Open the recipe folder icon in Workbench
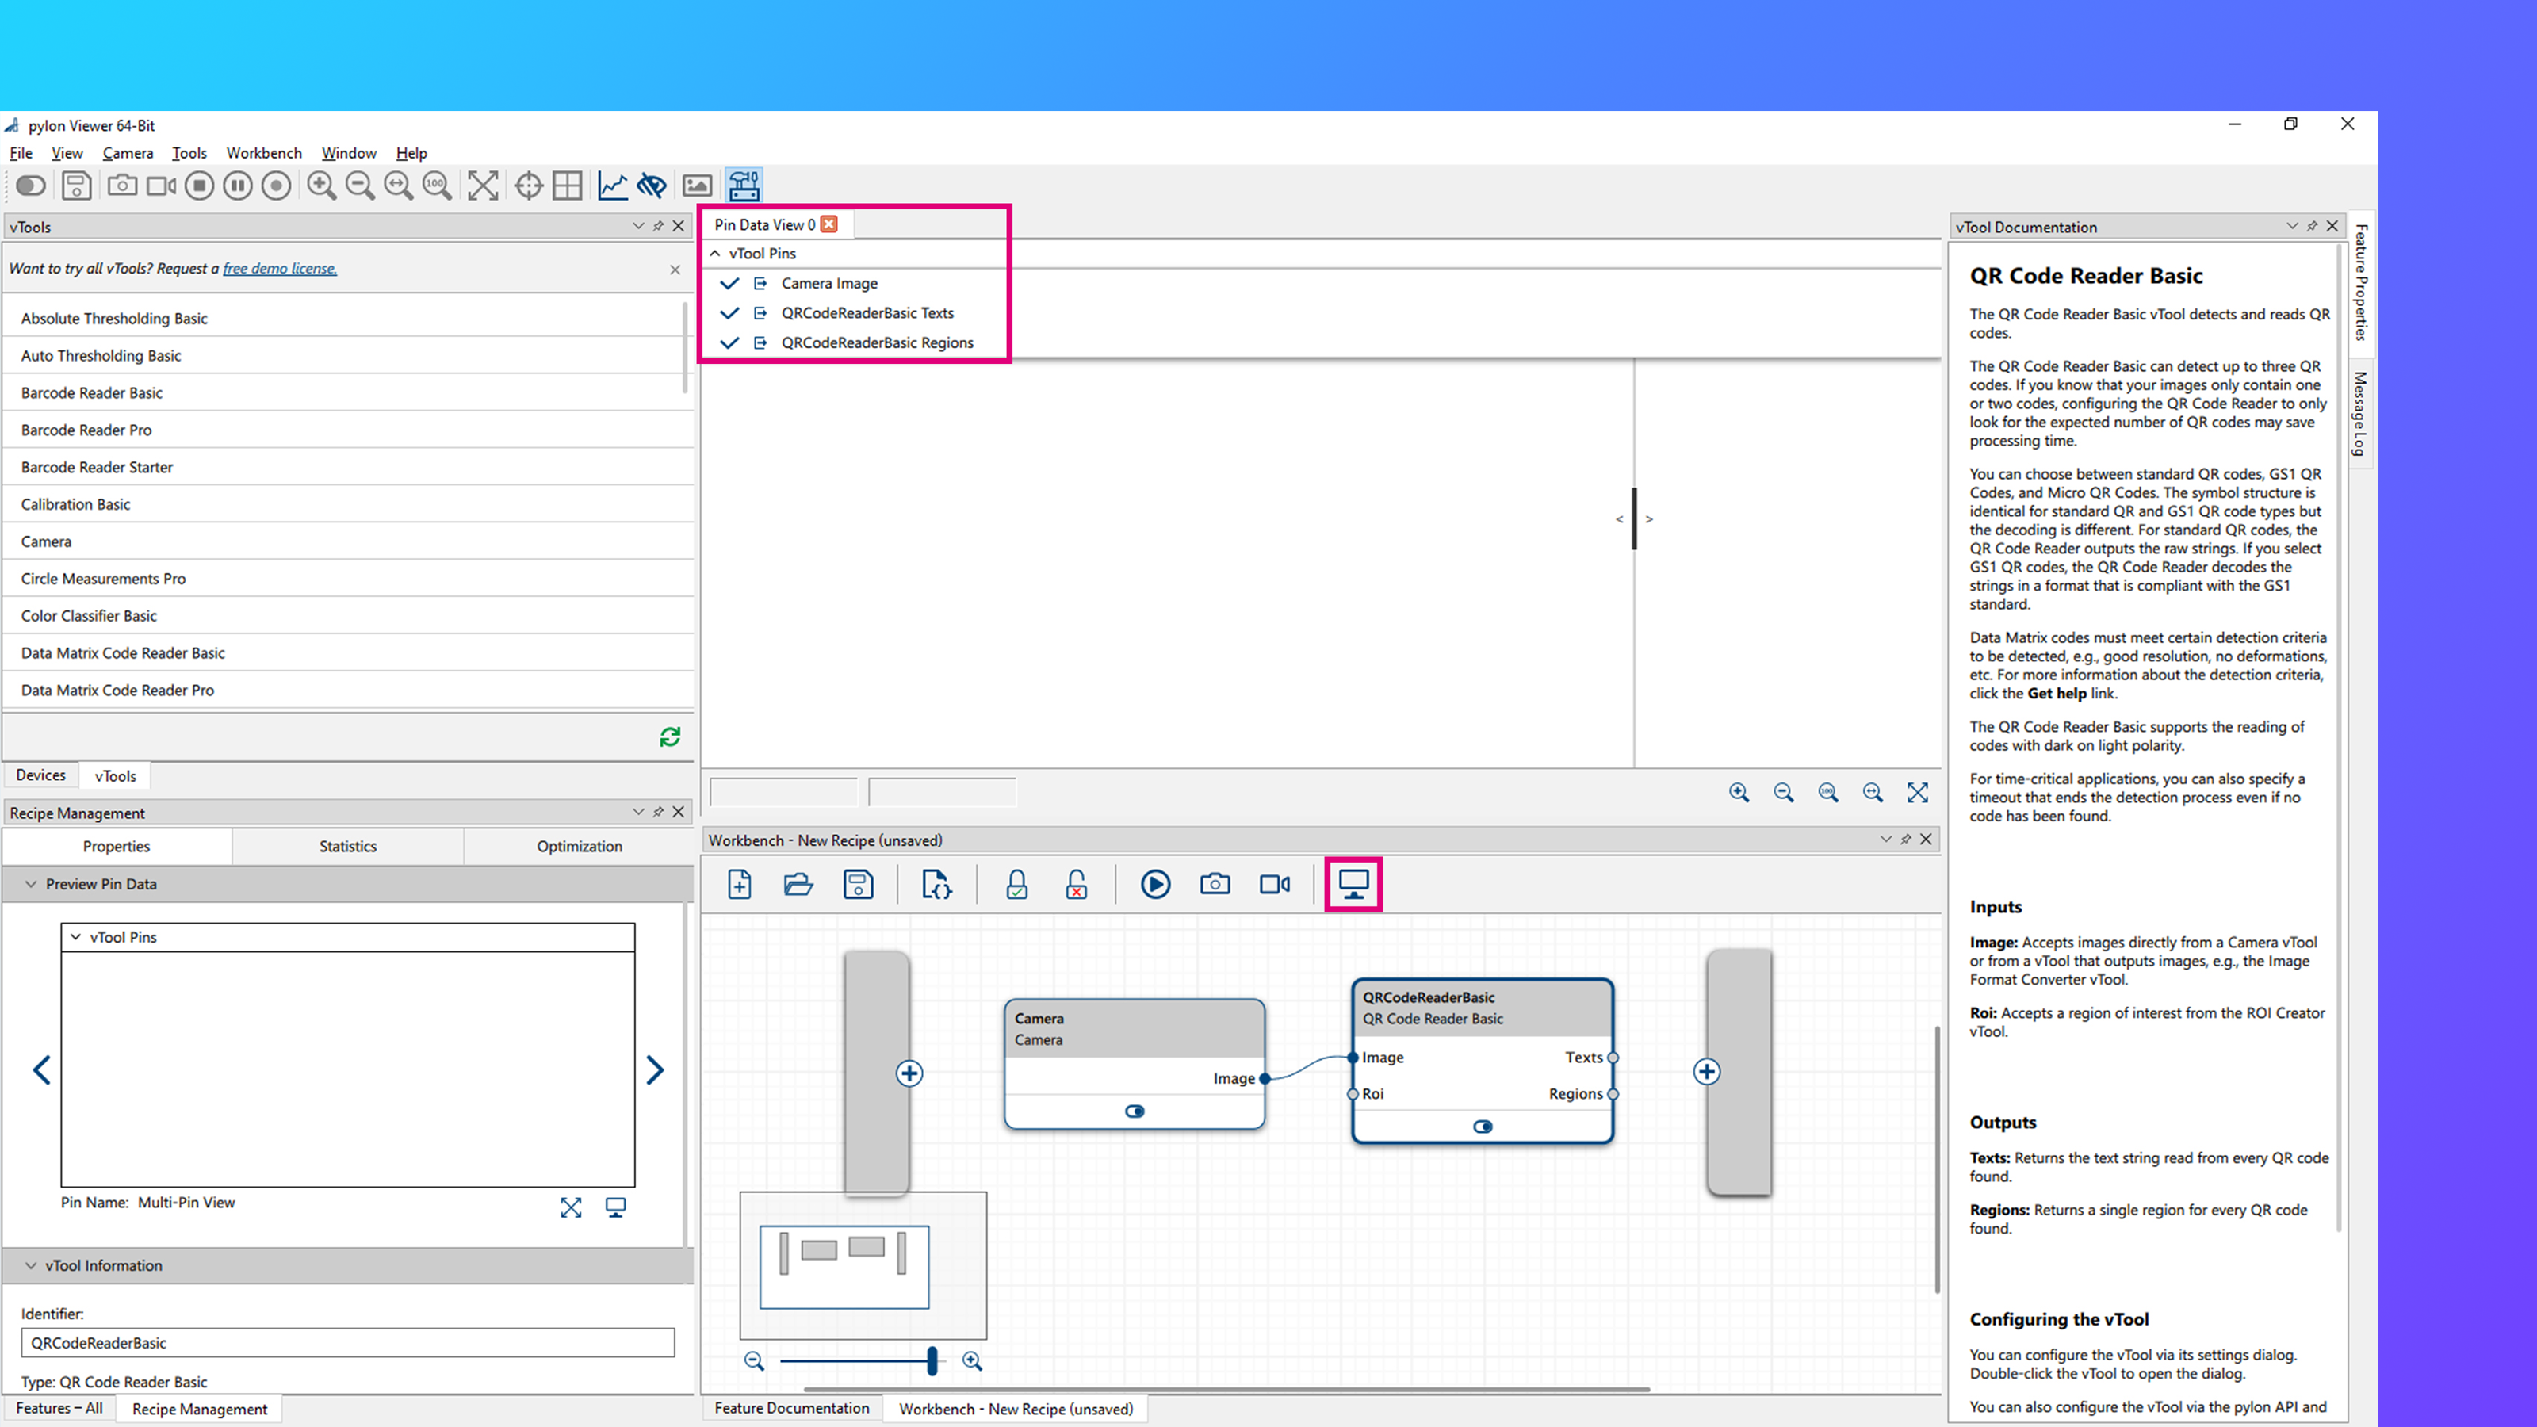This screenshot has width=2537, height=1427. [x=798, y=883]
